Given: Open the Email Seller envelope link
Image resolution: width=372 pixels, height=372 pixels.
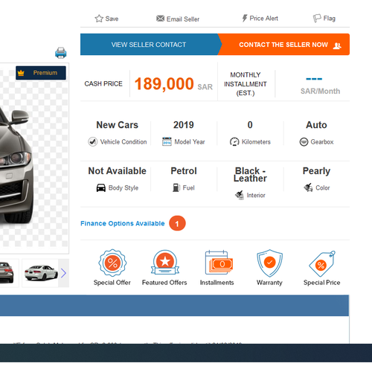Looking at the screenshot, I should tap(178, 19).
